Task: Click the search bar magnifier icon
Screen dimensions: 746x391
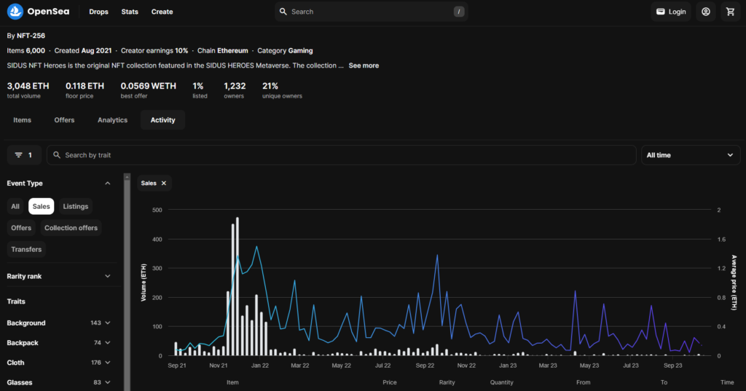Action: [x=283, y=12]
